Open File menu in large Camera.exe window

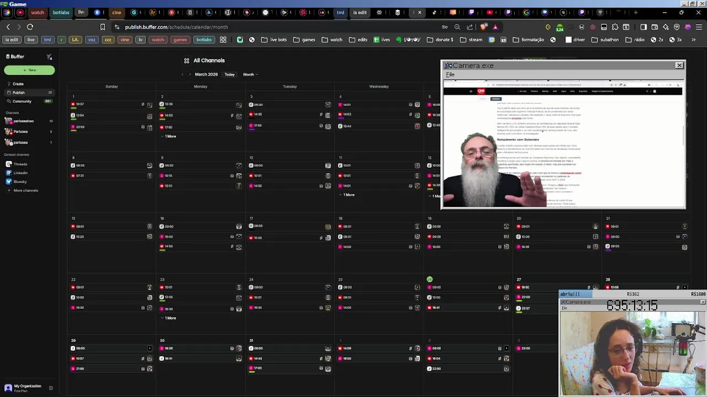(x=450, y=74)
